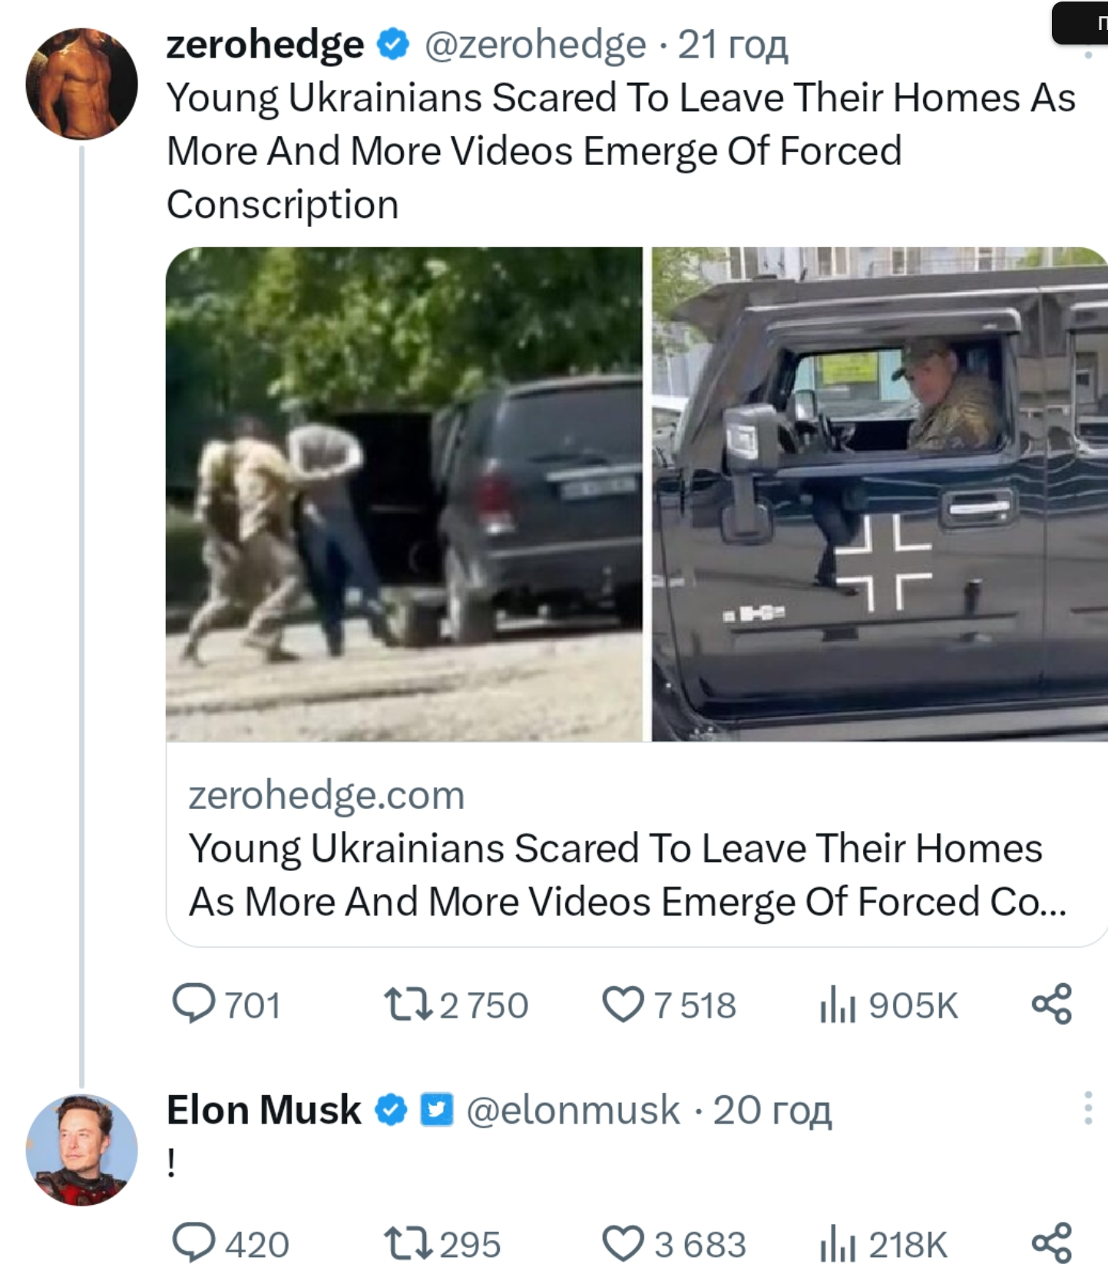1108x1274 pixels.
Task: Retweet Elon Musk's reply
Action: point(408,1243)
